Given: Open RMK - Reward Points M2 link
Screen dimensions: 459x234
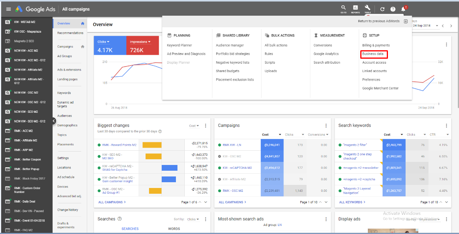Looking at the screenshot, I should [x=119, y=145].
